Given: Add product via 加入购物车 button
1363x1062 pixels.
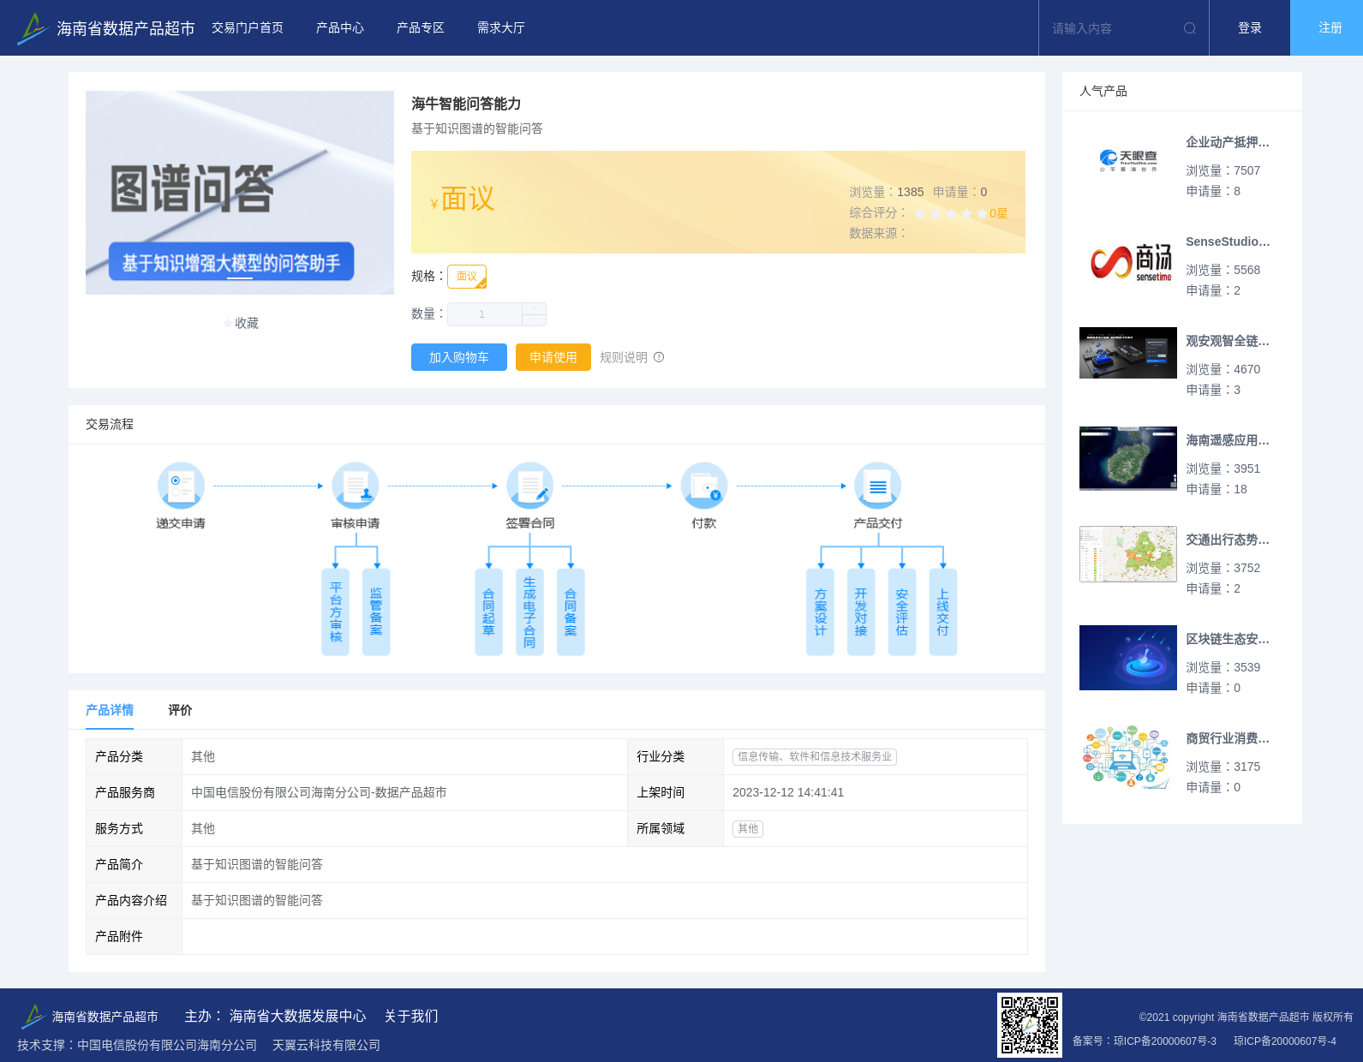Looking at the screenshot, I should 459,357.
